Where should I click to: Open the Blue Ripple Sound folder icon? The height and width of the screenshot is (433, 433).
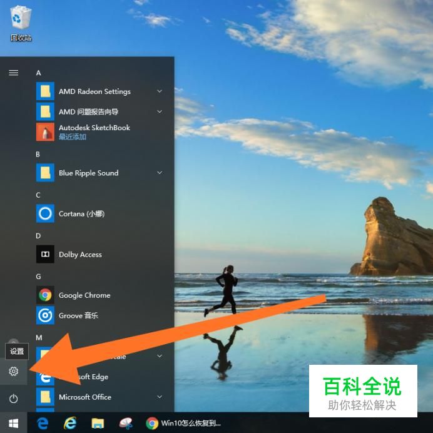tap(45, 173)
